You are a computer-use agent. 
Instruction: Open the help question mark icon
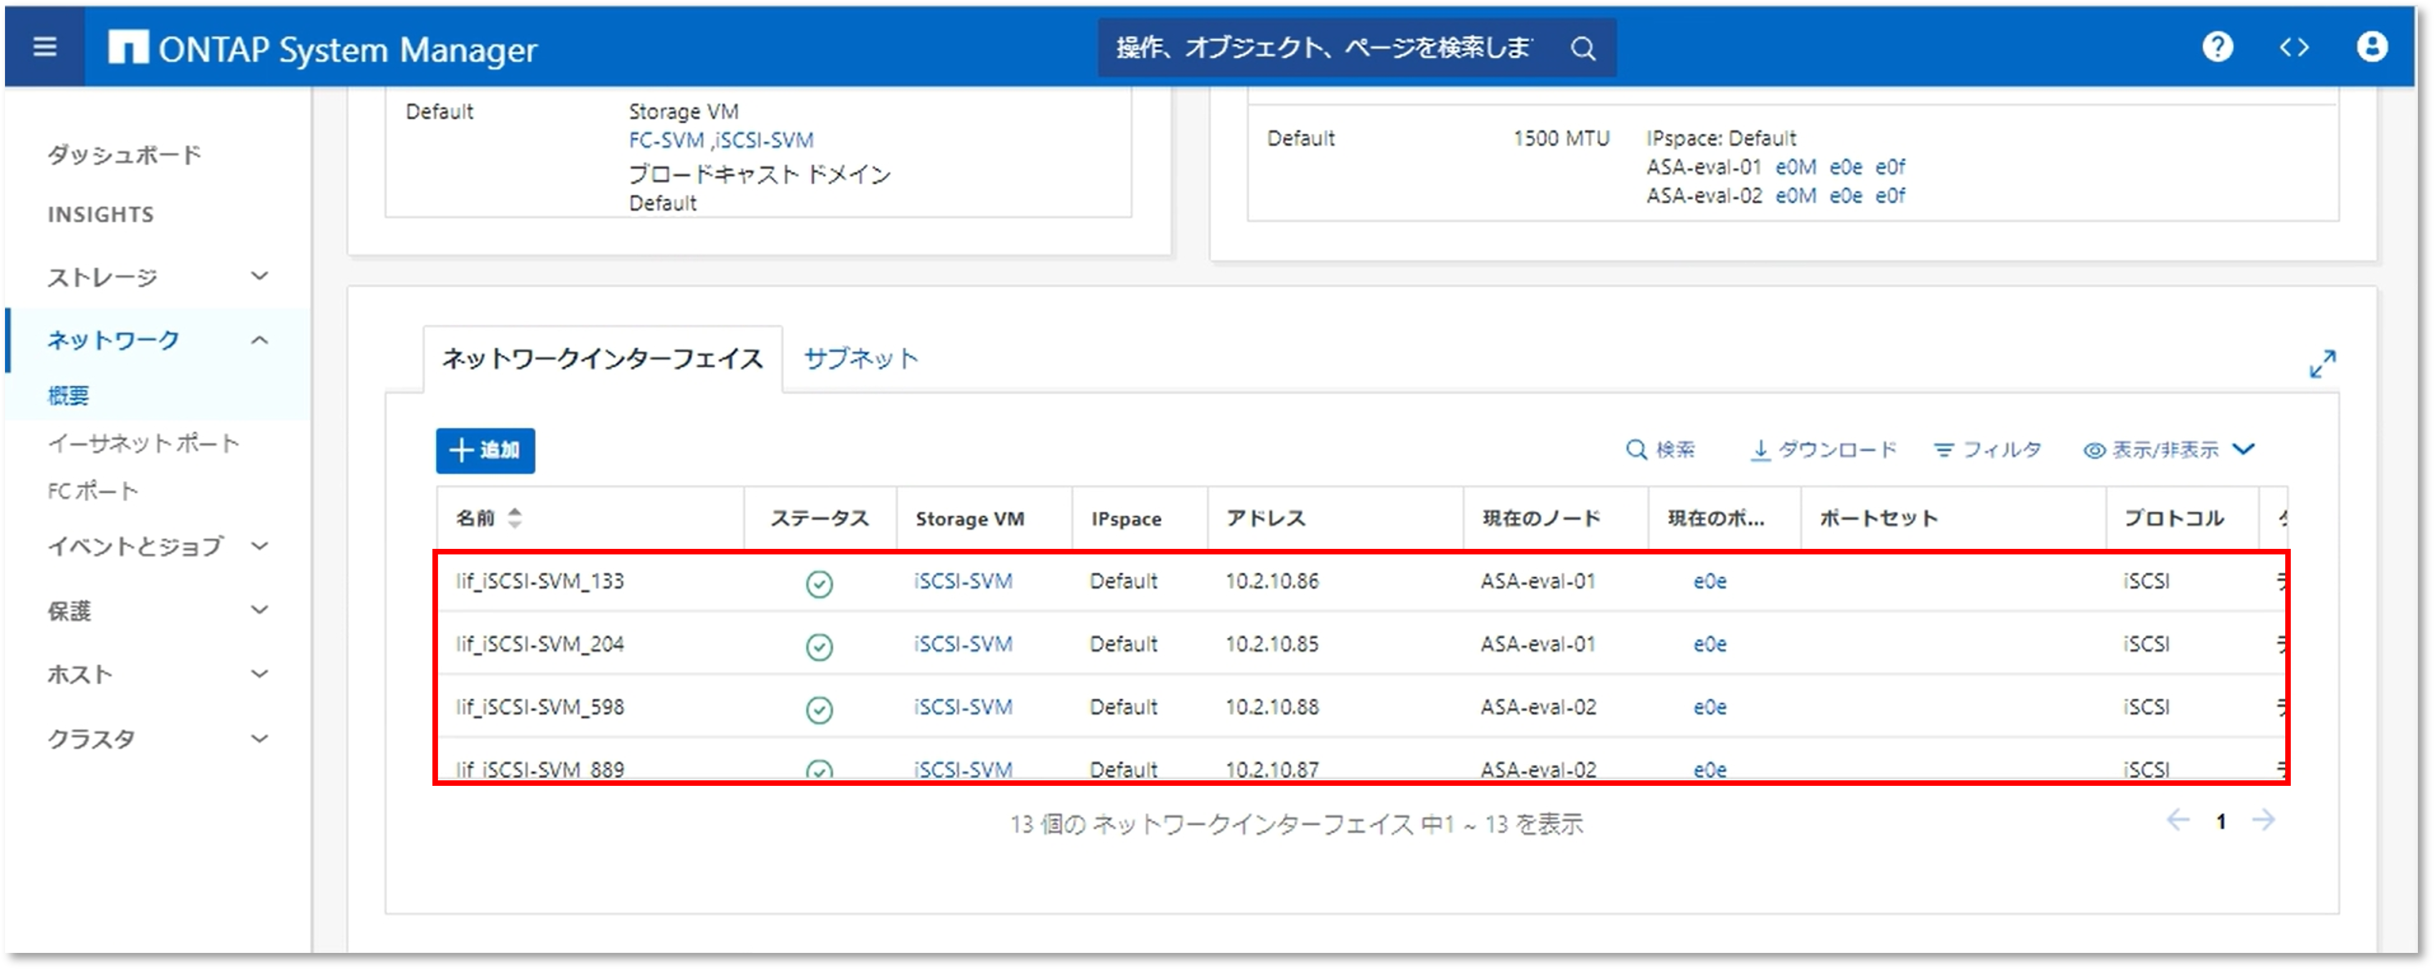point(2216,46)
